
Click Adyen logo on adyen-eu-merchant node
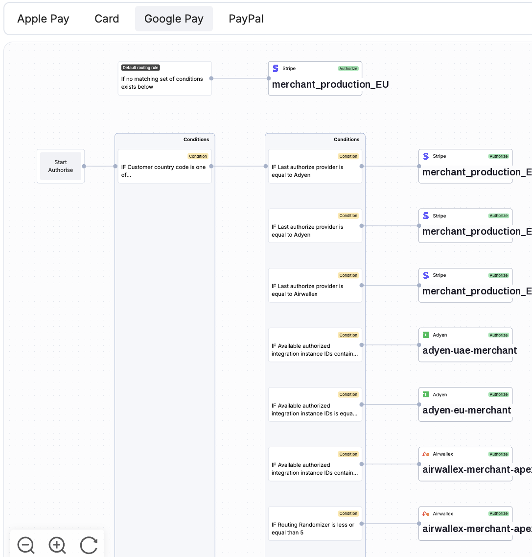coord(426,394)
